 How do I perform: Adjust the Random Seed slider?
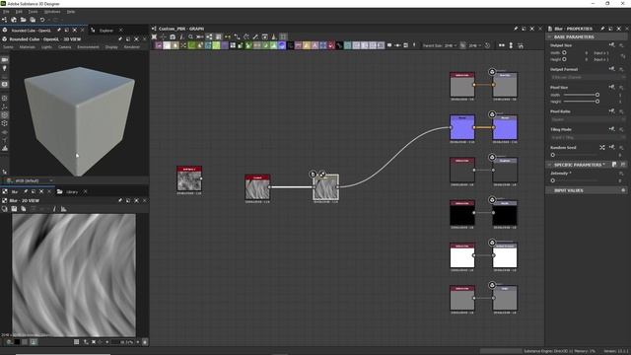(576, 155)
